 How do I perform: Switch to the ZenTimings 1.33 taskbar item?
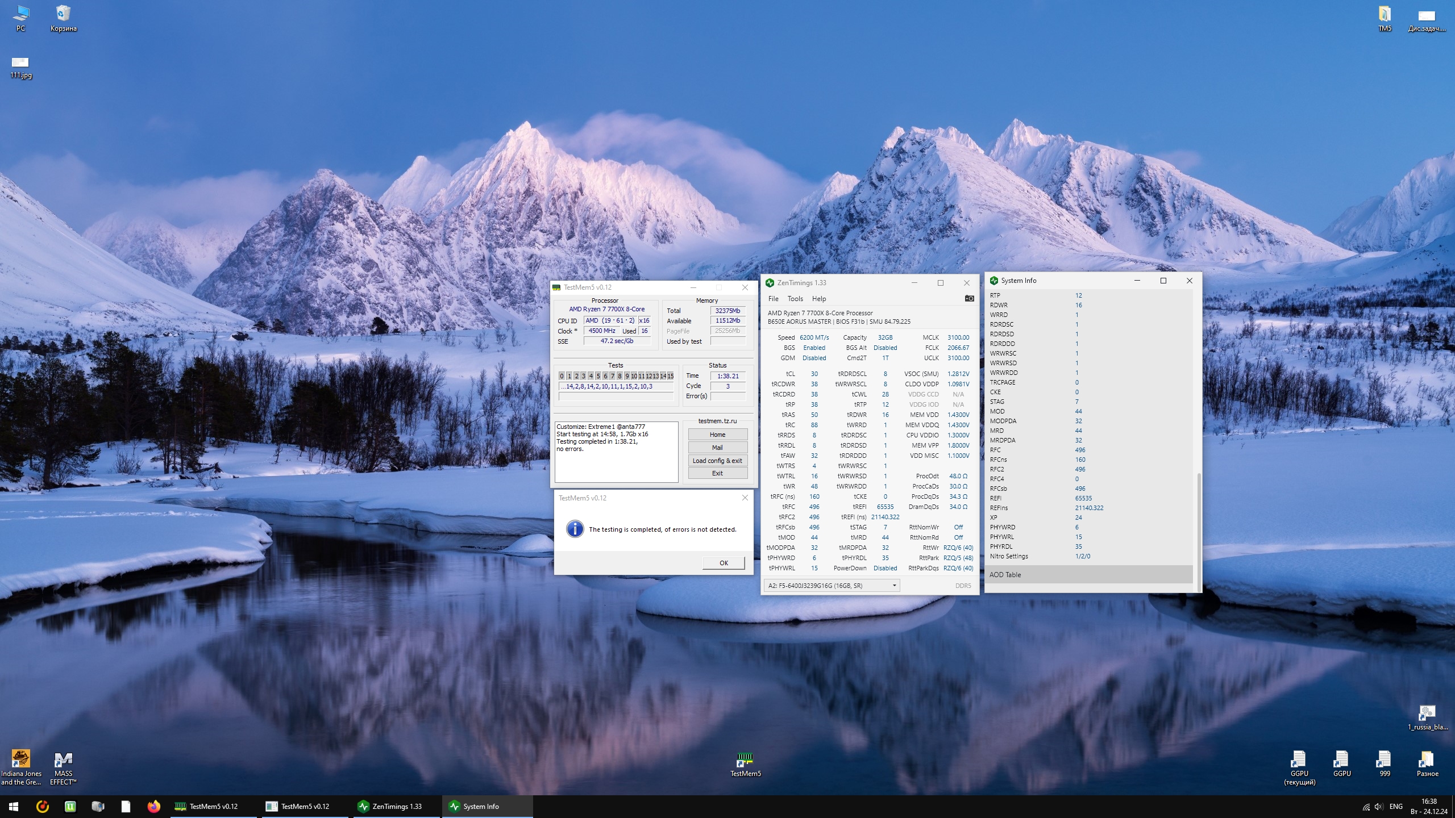pyautogui.click(x=397, y=806)
